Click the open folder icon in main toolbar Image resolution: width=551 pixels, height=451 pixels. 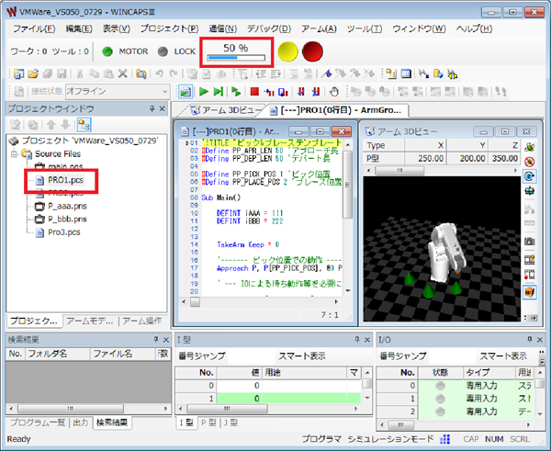click(x=31, y=73)
